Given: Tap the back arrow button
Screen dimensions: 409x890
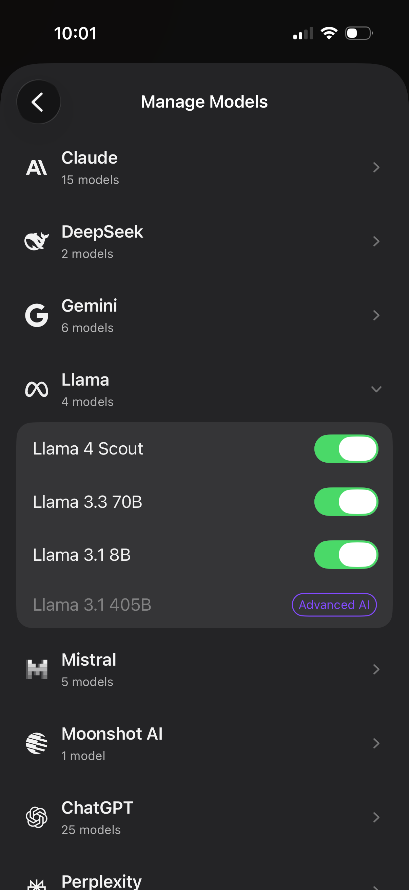Looking at the screenshot, I should 38,101.
